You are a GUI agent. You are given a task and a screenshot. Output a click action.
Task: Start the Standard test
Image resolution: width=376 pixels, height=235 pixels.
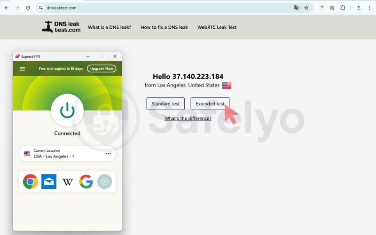[x=165, y=103]
